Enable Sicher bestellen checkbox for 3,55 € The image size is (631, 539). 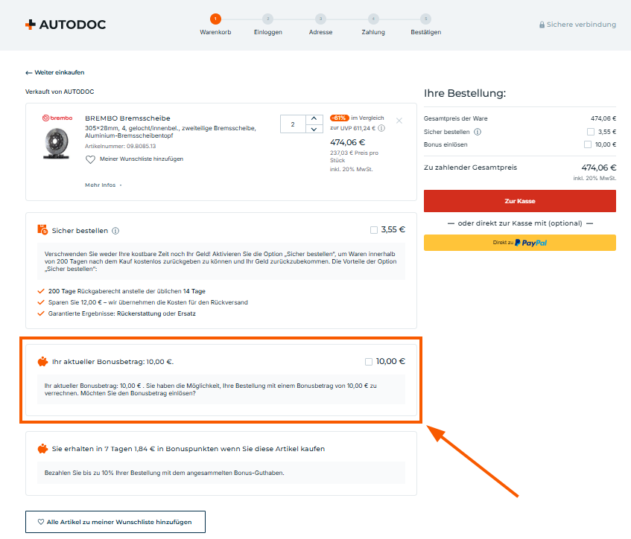click(373, 230)
